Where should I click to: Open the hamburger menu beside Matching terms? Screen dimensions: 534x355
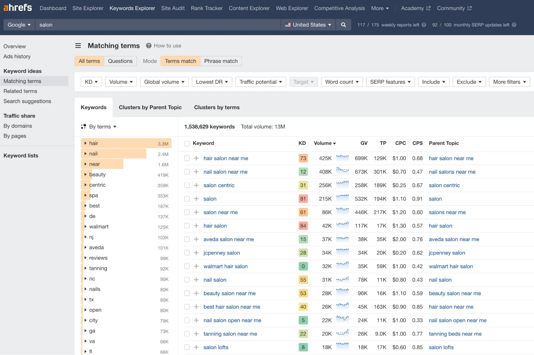[78, 46]
